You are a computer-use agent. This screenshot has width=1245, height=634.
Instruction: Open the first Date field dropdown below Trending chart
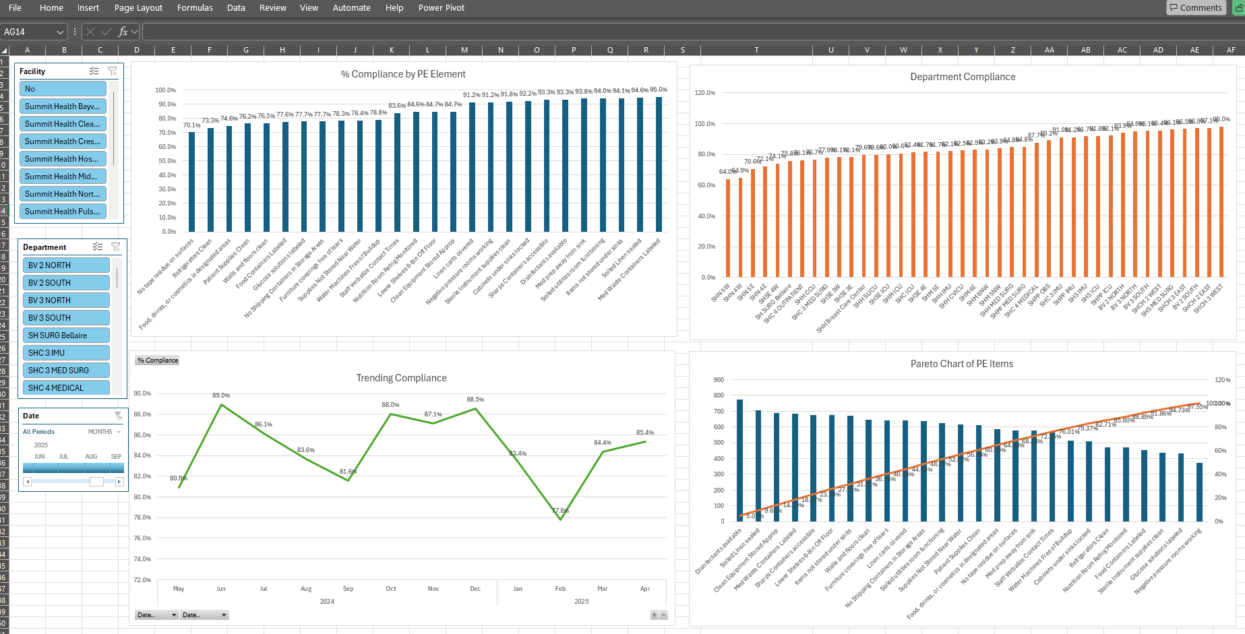(x=156, y=614)
